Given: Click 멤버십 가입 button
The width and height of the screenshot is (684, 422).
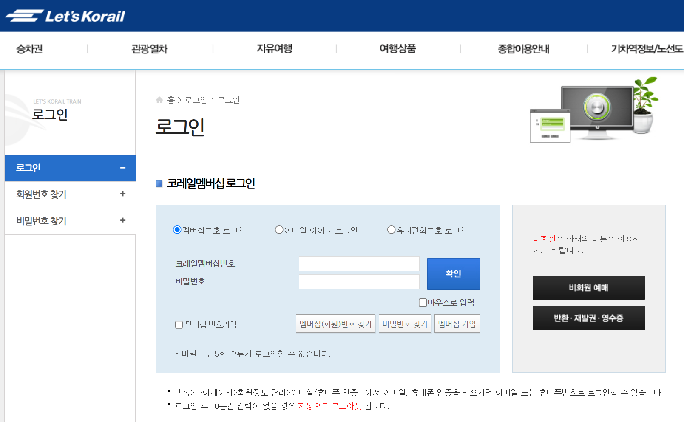Looking at the screenshot, I should click(457, 324).
